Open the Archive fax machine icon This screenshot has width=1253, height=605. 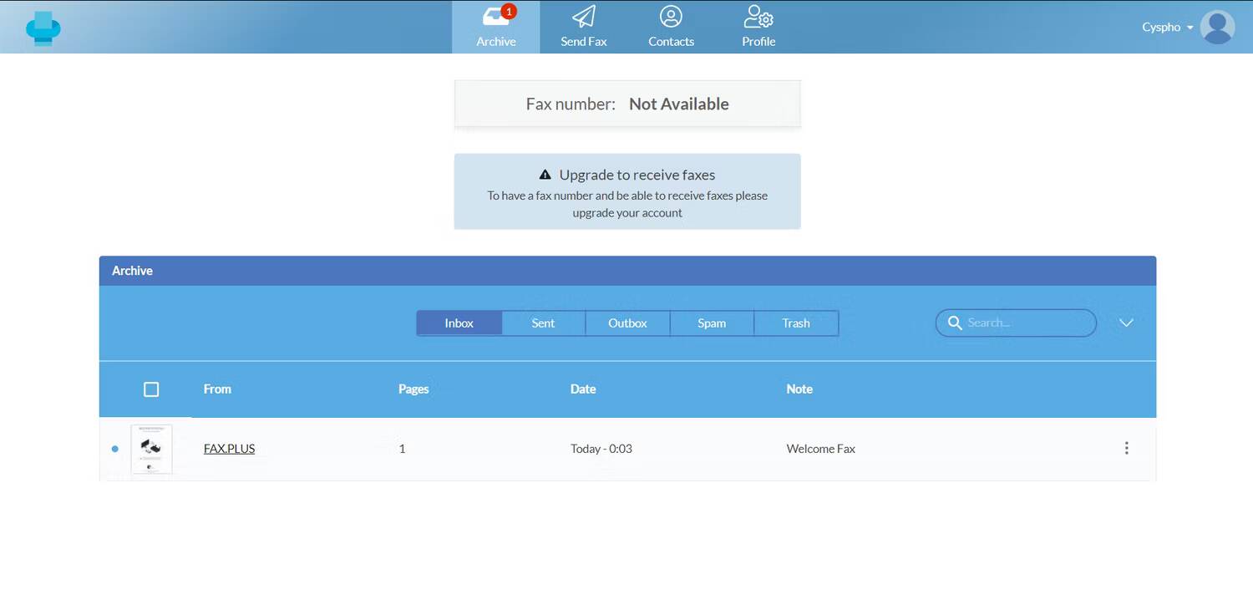[495, 18]
